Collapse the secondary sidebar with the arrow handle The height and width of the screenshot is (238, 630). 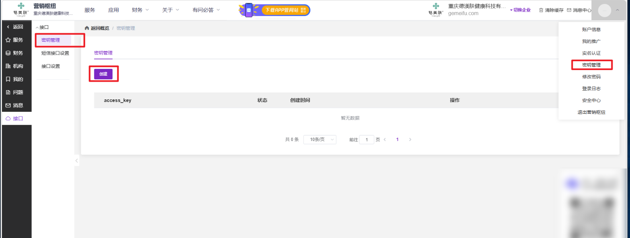(77, 161)
